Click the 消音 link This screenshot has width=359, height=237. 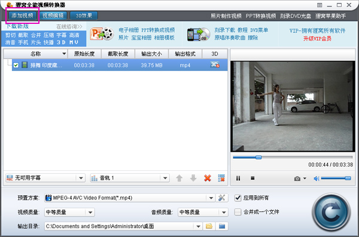pyautogui.click(x=11, y=42)
